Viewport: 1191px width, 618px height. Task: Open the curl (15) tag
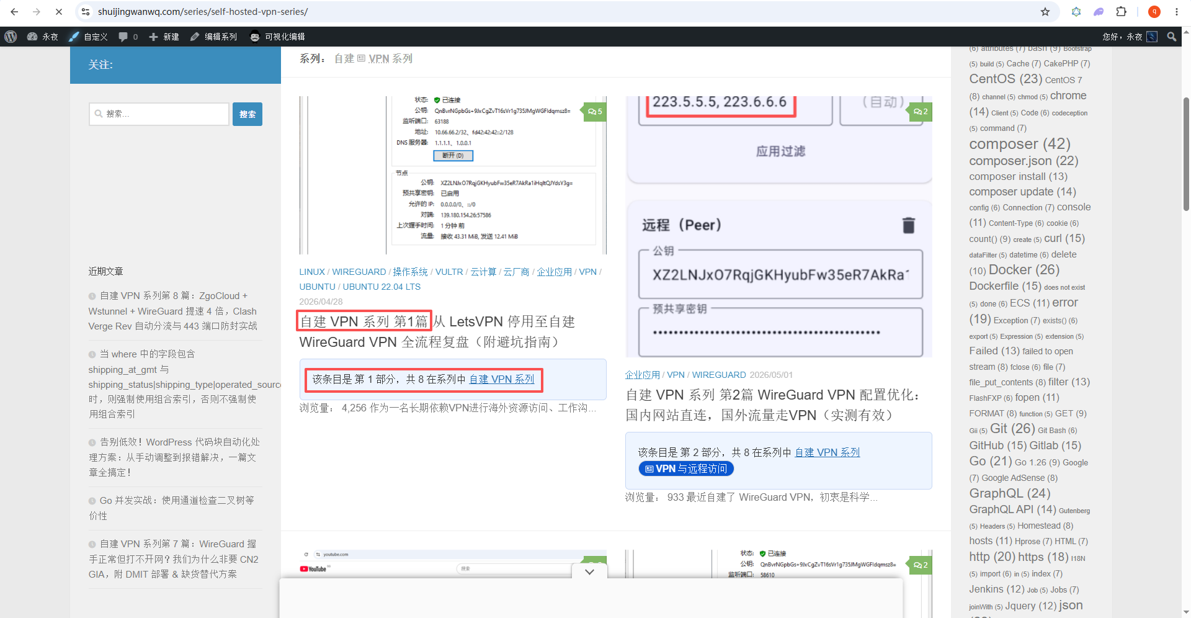[x=1064, y=238]
